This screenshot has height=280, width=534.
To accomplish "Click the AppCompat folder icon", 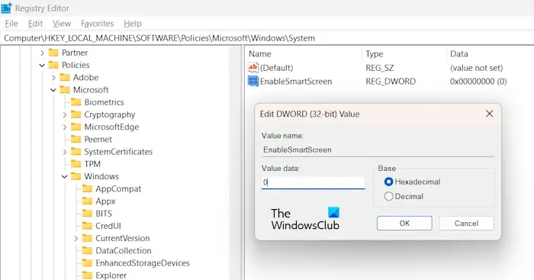I will click(87, 188).
